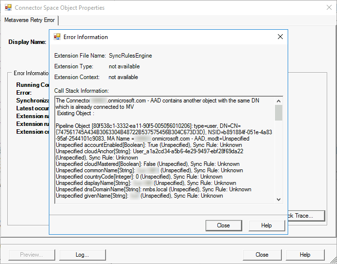Click the 'Synchroniza' label behind the dialog
Viewport: 337px width, 264px height.
(33, 101)
